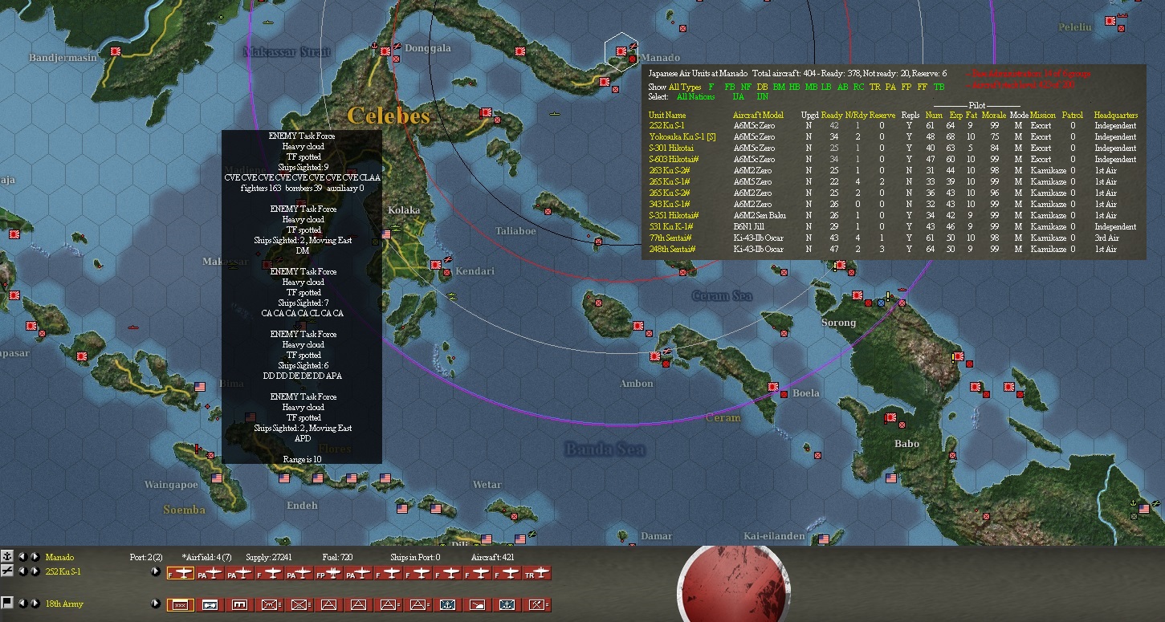Click the Japanese flag marker at Boela
The image size is (1165, 622).
[773, 387]
